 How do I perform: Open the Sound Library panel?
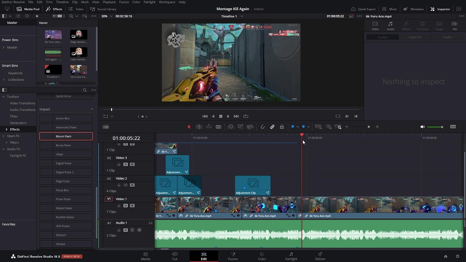pos(103,9)
